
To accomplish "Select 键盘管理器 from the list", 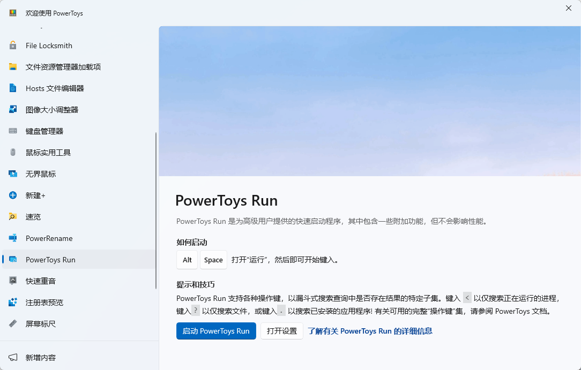I will click(79, 131).
